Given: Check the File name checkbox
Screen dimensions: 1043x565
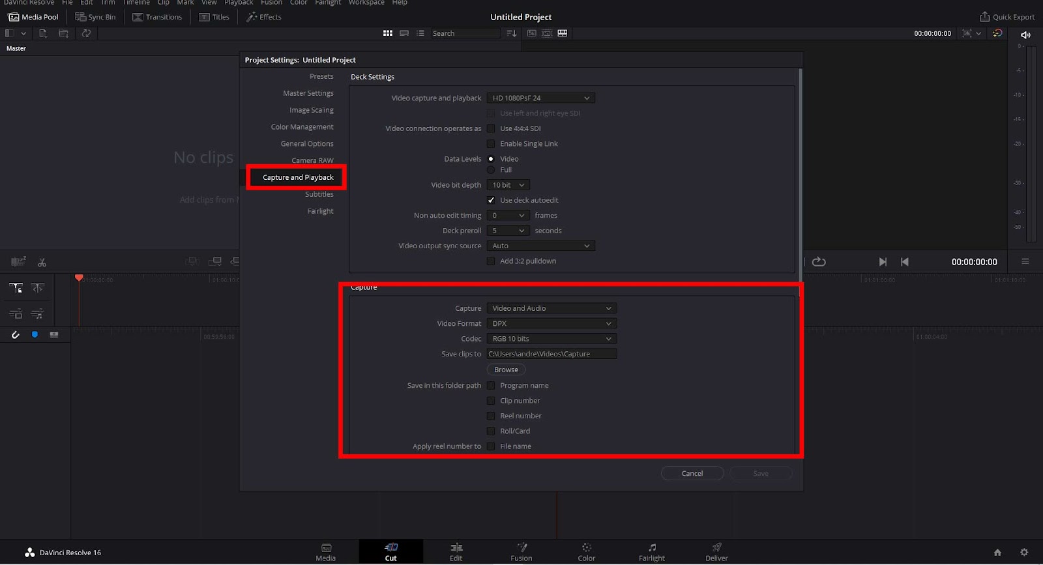Looking at the screenshot, I should pyautogui.click(x=491, y=446).
